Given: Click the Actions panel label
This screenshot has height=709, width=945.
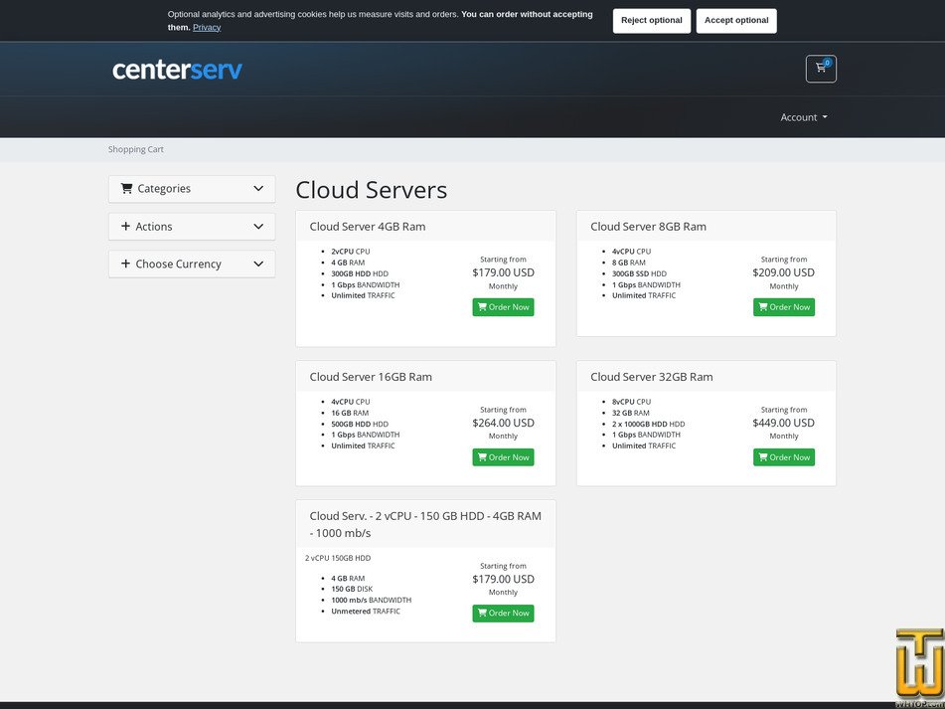Looking at the screenshot, I should pyautogui.click(x=154, y=227).
